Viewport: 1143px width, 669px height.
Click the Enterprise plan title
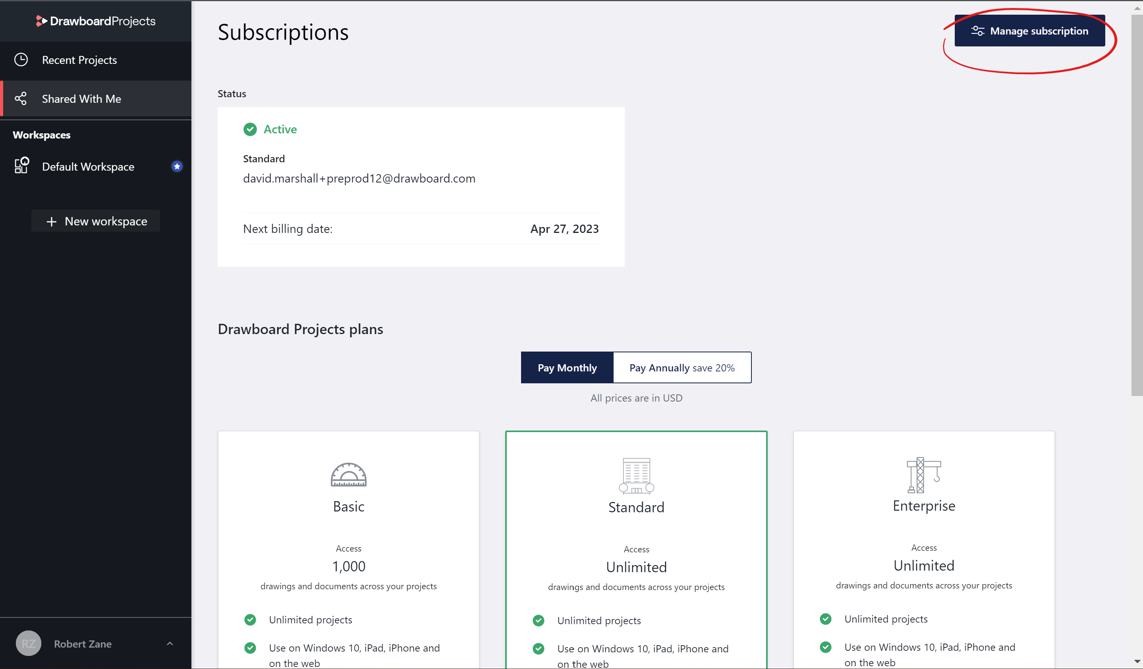pos(924,506)
